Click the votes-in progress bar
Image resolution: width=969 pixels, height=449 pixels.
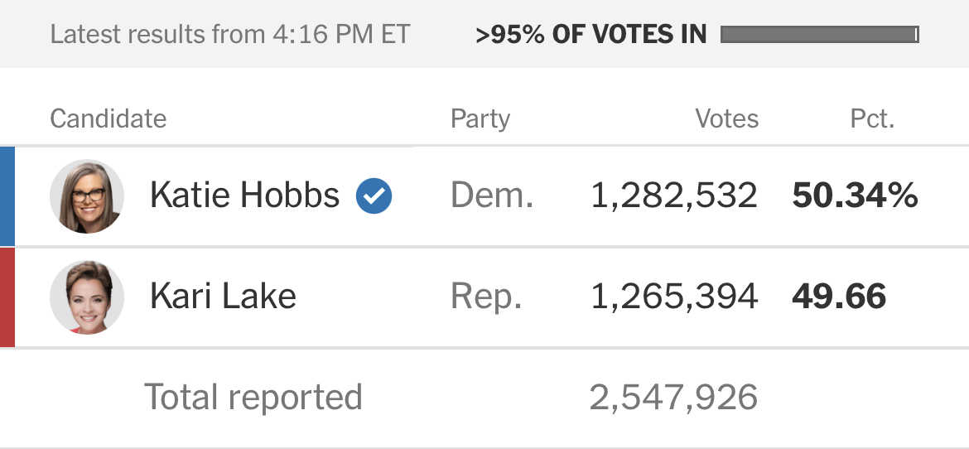coord(820,35)
